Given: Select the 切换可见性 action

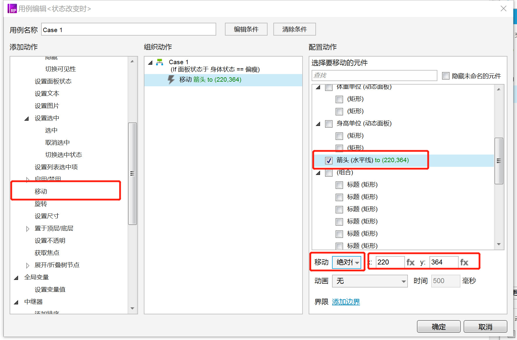Looking at the screenshot, I should point(60,69).
